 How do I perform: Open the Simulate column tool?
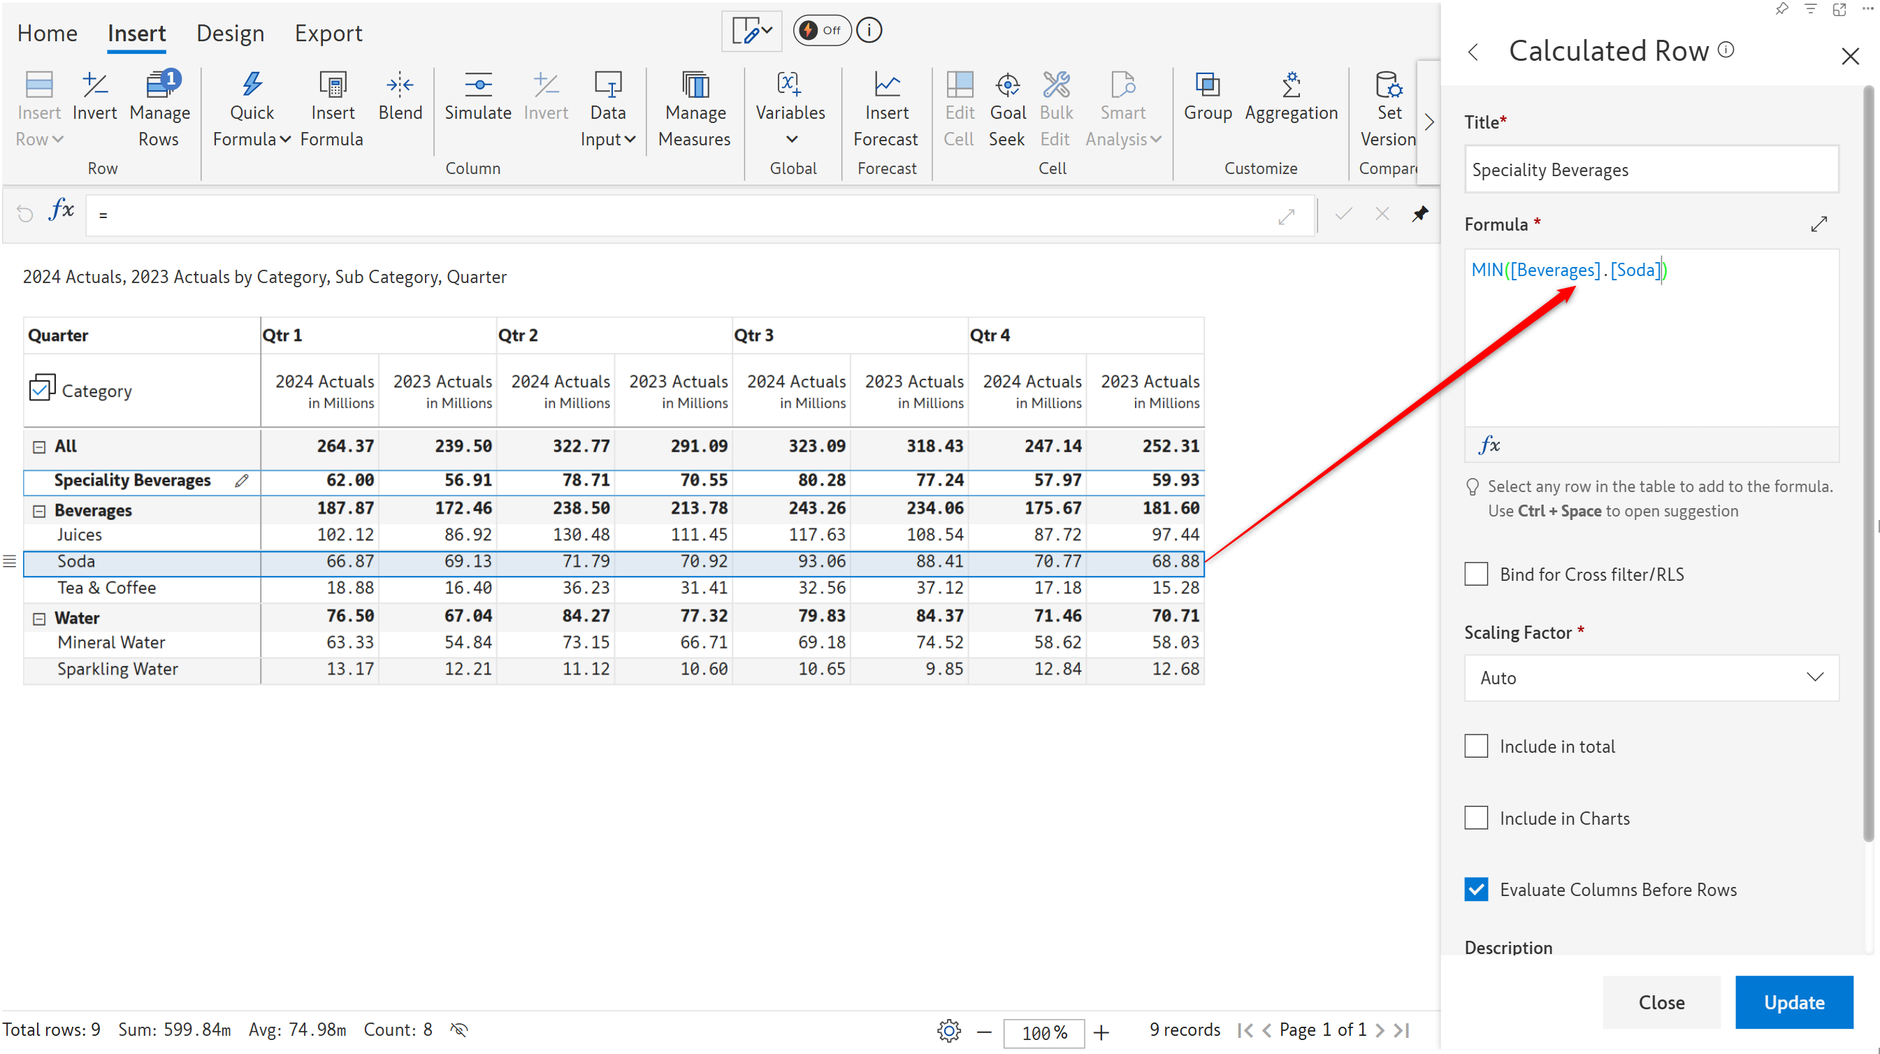coord(477,86)
